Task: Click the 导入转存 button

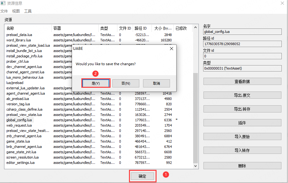Action: 242,150
